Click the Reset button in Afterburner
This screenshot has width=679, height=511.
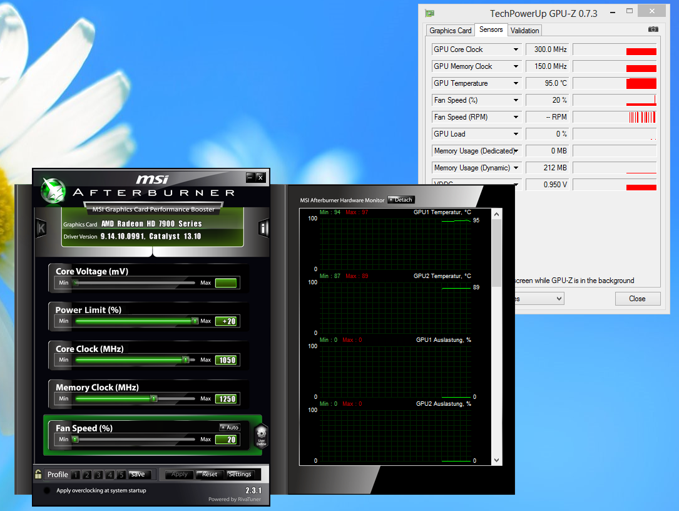point(210,475)
